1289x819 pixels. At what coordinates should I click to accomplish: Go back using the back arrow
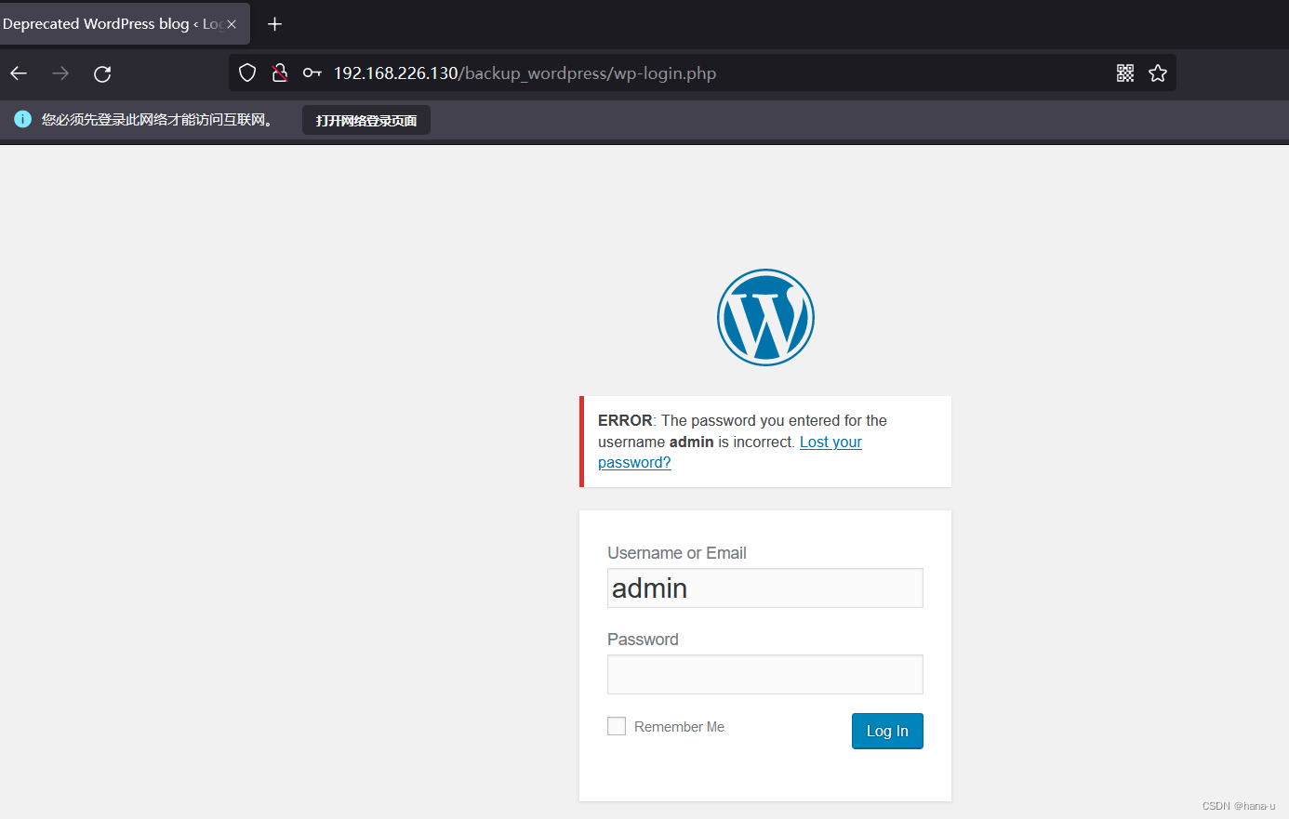19,73
